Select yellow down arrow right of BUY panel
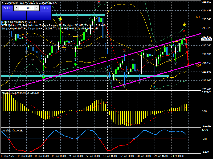The height and width of the screenshot is (159, 213). tap(61, 19)
